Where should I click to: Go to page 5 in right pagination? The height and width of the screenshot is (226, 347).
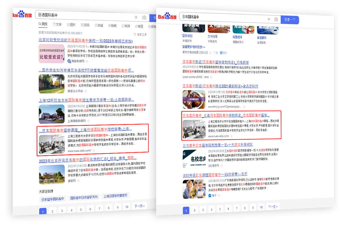pos(220,209)
